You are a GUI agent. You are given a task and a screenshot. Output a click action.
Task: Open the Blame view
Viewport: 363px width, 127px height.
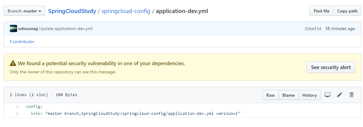click(x=289, y=95)
